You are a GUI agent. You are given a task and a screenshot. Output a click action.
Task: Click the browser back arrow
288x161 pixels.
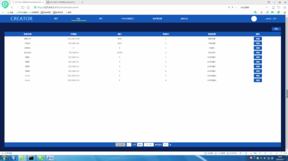tap(12, 7)
